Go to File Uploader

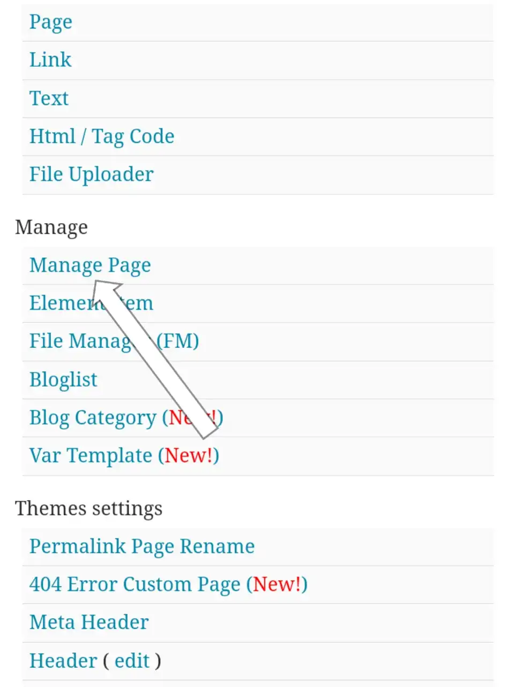(91, 174)
